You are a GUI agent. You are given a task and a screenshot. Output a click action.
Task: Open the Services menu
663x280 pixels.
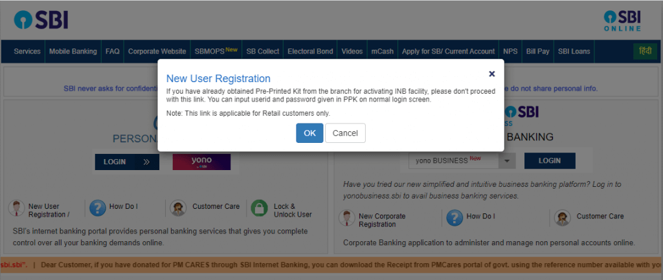27,52
